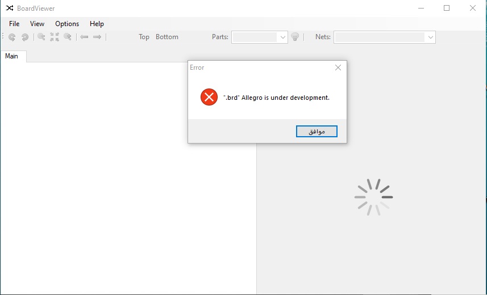Expand the Parts dropdown arrow
The width and height of the screenshot is (487, 295).
pyautogui.click(x=282, y=37)
